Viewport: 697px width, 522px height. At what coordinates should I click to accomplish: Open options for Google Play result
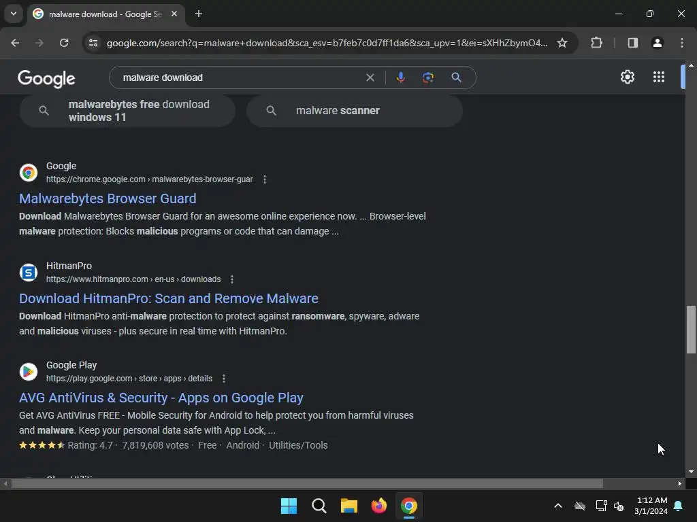tap(224, 379)
